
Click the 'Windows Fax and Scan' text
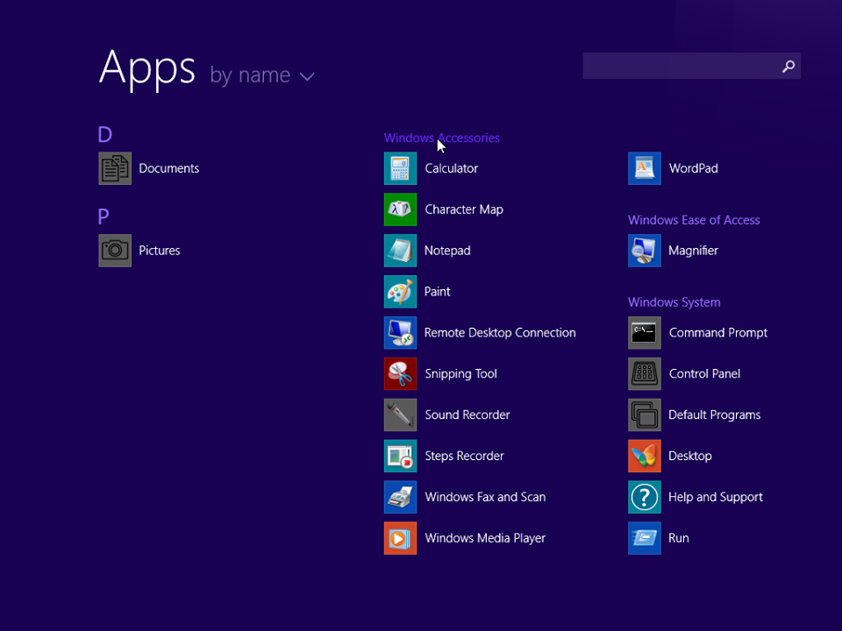tap(485, 497)
